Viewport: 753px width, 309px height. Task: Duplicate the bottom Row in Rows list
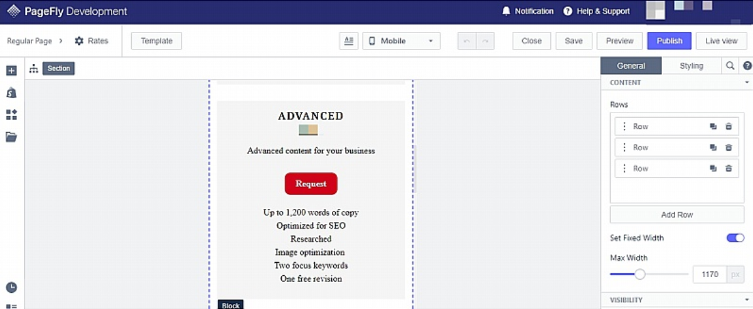[713, 168]
